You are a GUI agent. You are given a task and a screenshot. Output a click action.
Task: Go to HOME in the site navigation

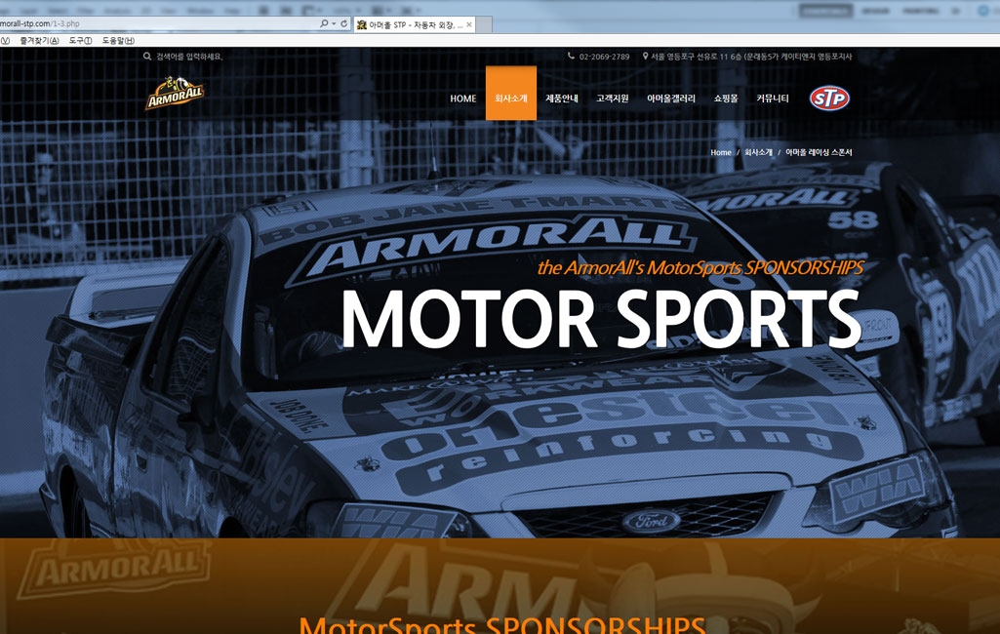[463, 99]
